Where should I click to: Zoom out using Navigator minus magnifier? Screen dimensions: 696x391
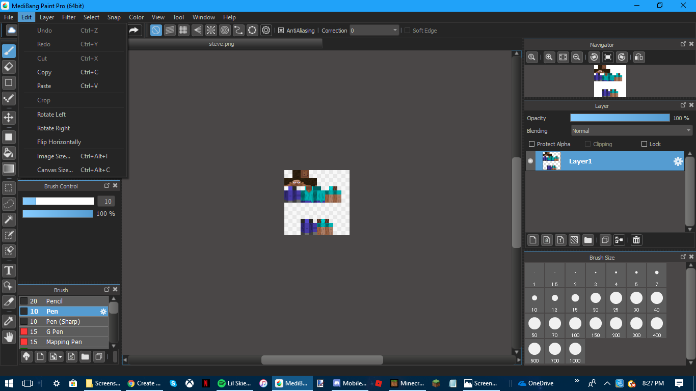pos(577,58)
